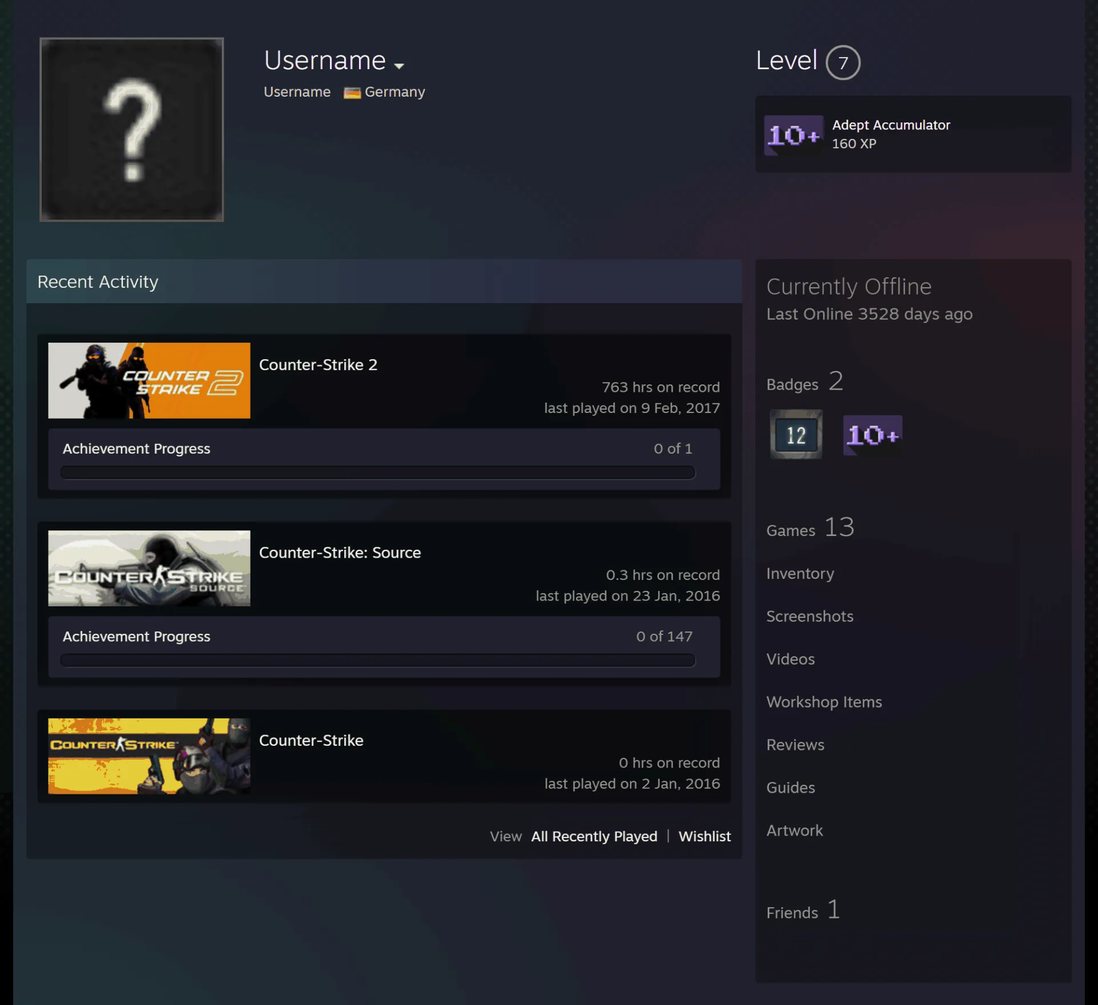Viewport: 1098px width, 1005px height.
Task: Open the Inventory link
Action: tap(800, 573)
